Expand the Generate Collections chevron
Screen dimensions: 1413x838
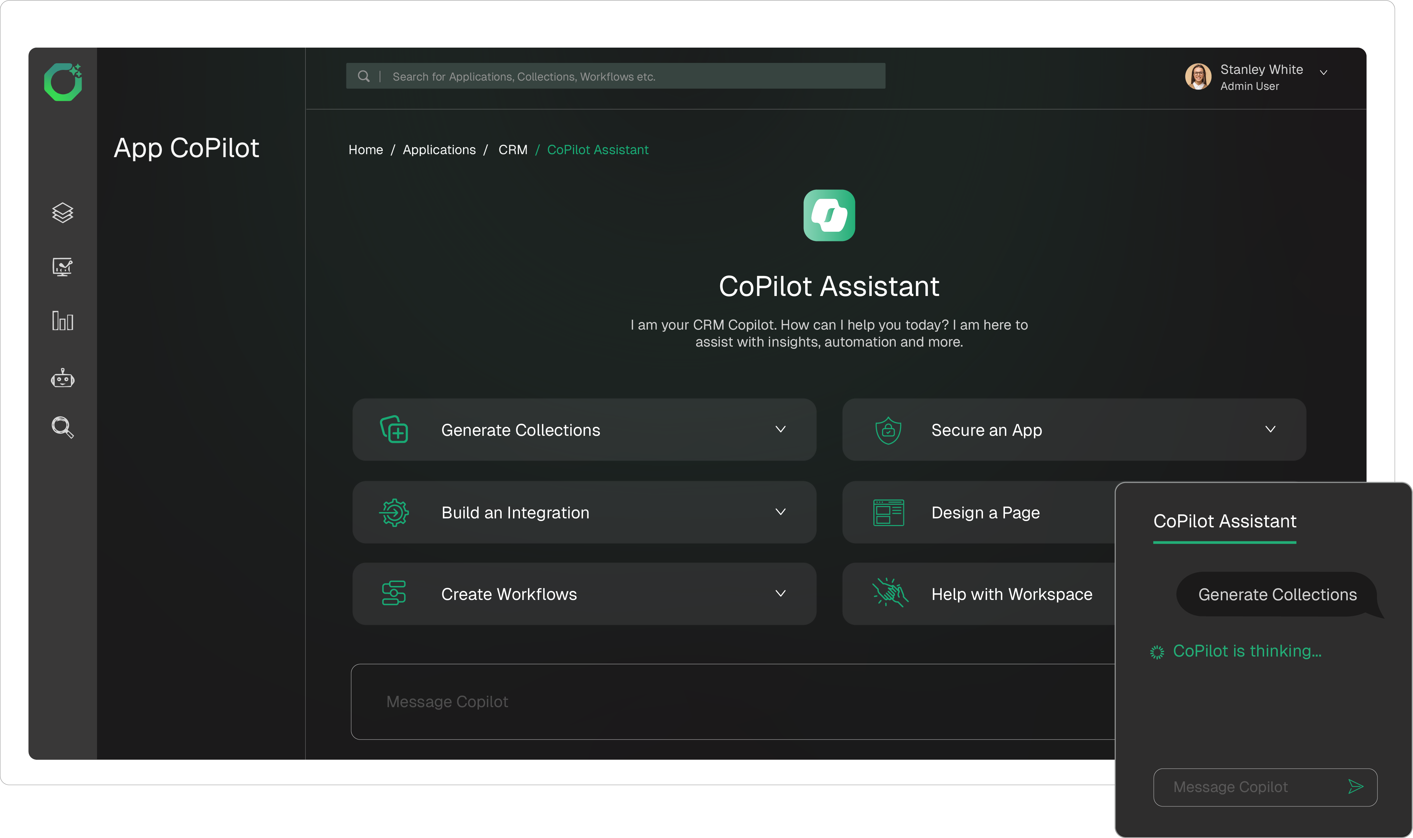780,429
